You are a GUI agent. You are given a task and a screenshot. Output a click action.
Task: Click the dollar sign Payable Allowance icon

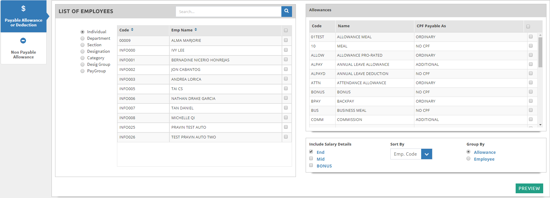point(23,9)
